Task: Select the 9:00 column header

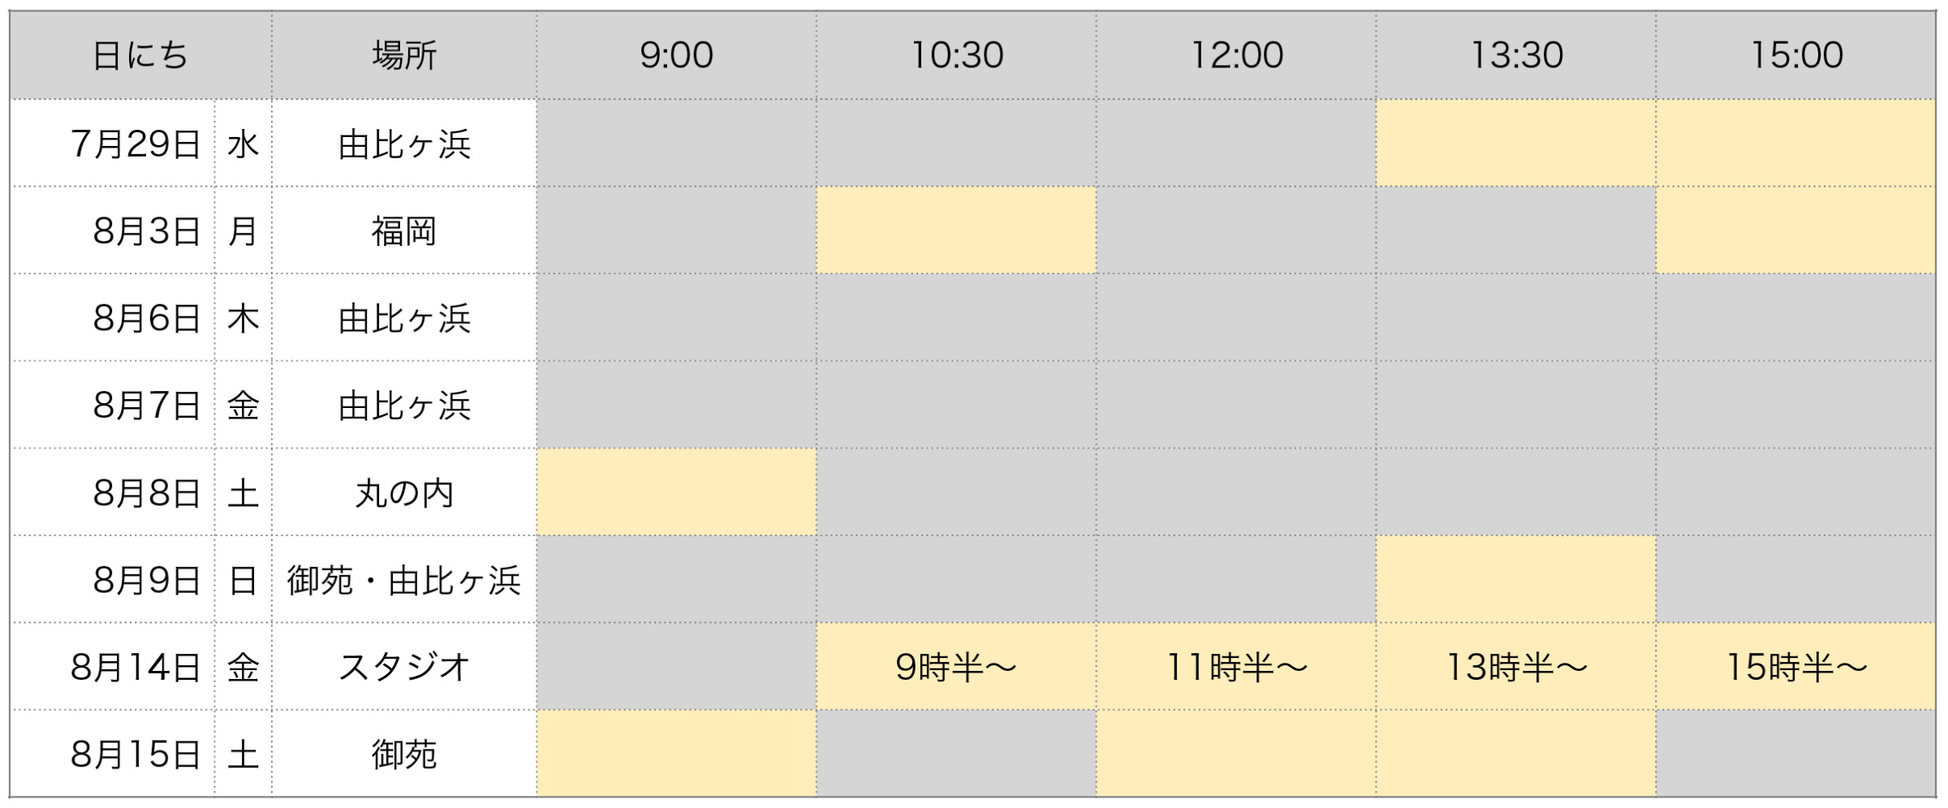Action: (x=676, y=55)
